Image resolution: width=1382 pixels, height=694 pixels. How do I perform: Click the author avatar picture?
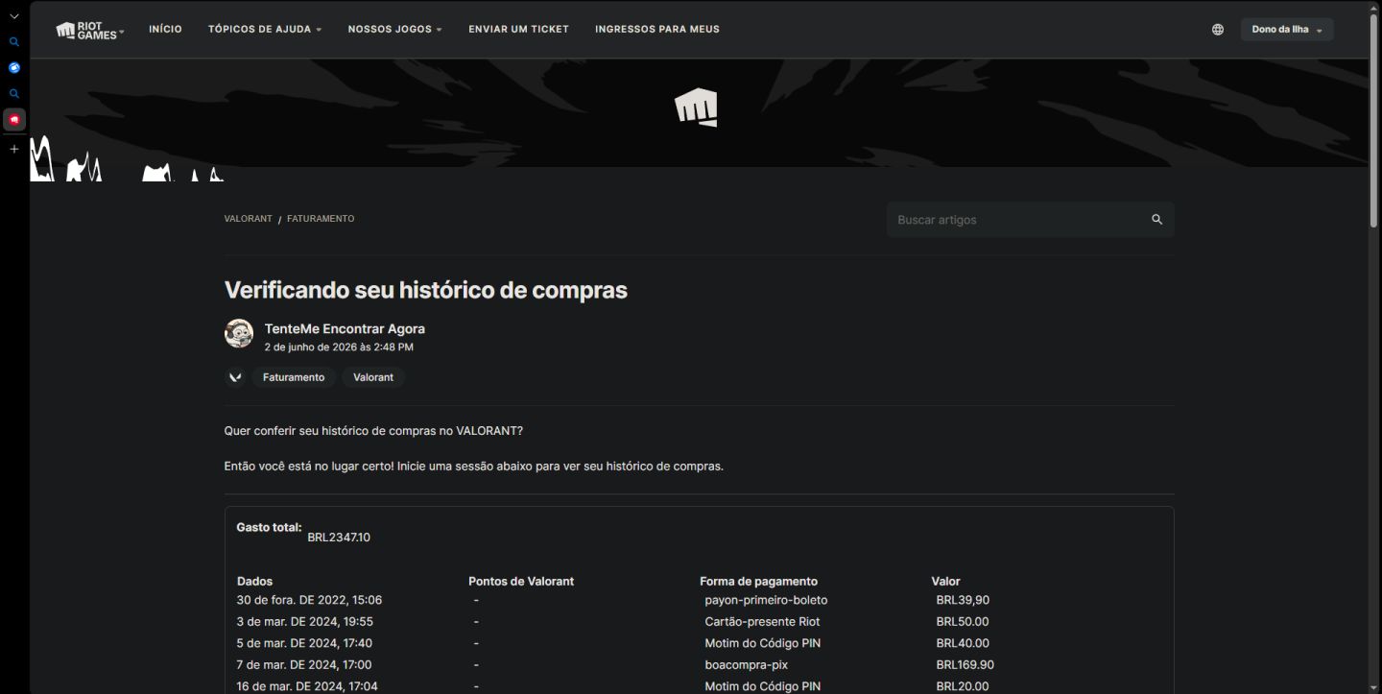(239, 333)
